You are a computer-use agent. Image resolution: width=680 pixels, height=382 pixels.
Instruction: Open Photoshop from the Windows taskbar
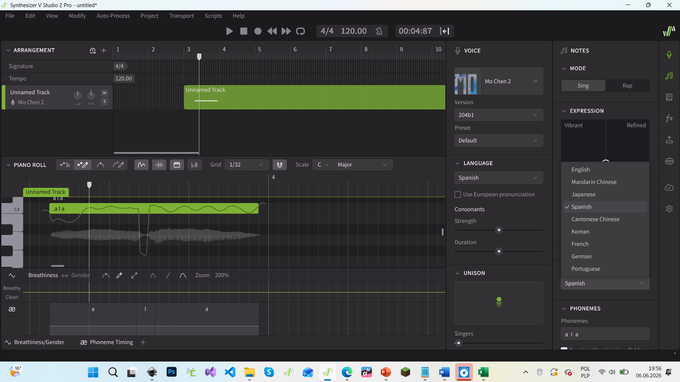(x=172, y=372)
